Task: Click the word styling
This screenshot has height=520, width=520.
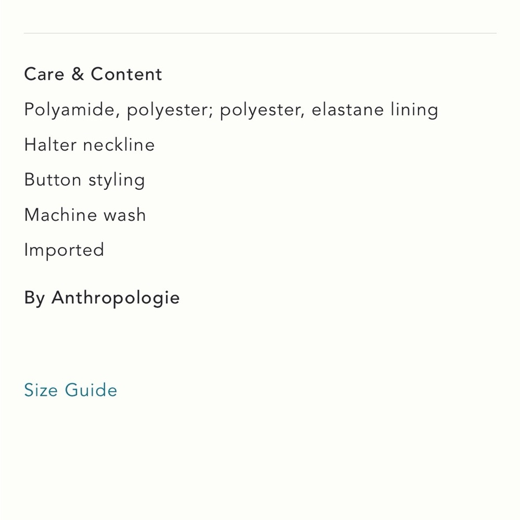Action: [x=116, y=180]
